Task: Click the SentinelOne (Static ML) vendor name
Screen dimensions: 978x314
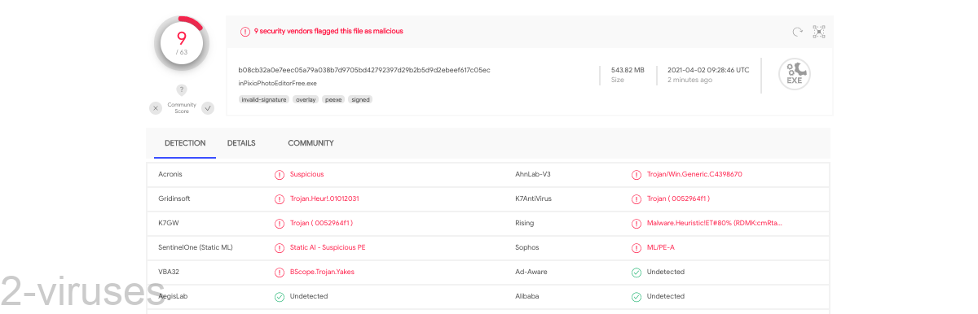Action: coord(196,247)
